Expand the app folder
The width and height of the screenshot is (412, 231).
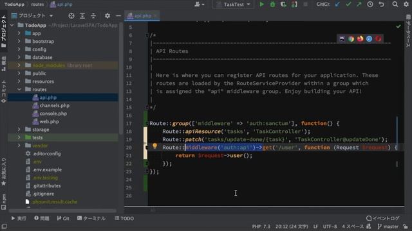point(19,33)
